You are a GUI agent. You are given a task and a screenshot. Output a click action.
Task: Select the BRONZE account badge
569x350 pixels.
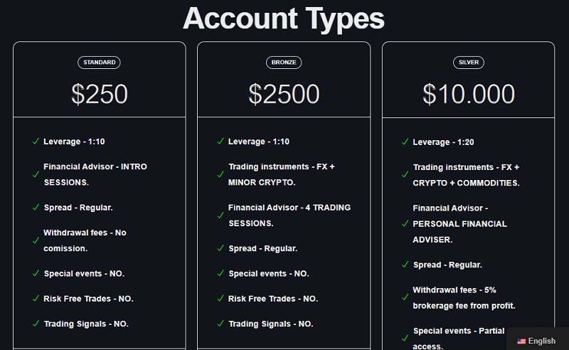[x=284, y=63]
